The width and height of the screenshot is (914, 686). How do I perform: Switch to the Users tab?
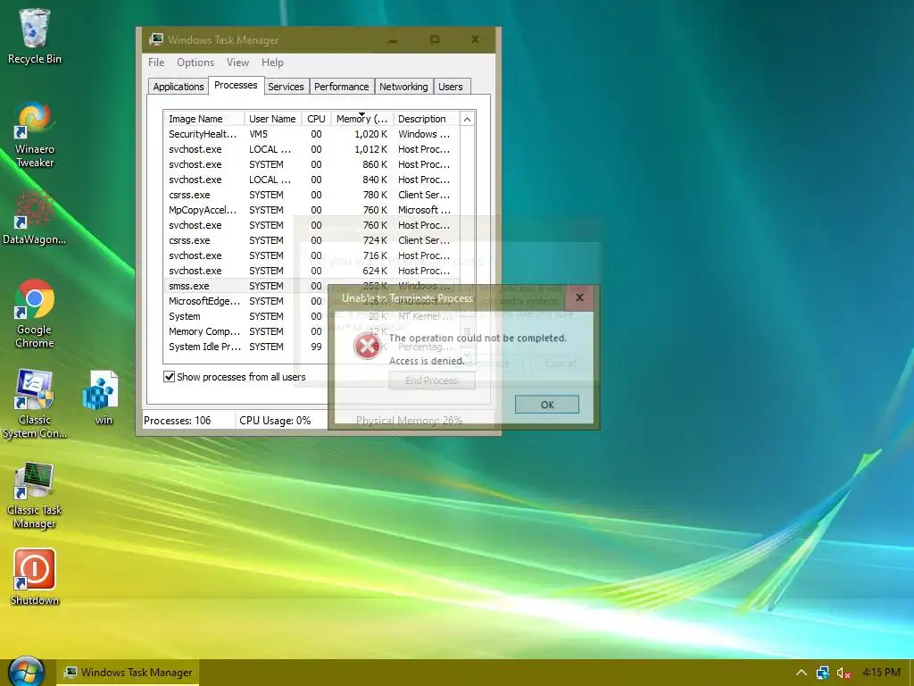tap(451, 87)
